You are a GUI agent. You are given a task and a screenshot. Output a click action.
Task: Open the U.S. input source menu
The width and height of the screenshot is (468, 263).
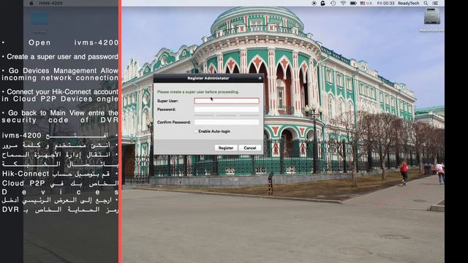click(x=366, y=3)
